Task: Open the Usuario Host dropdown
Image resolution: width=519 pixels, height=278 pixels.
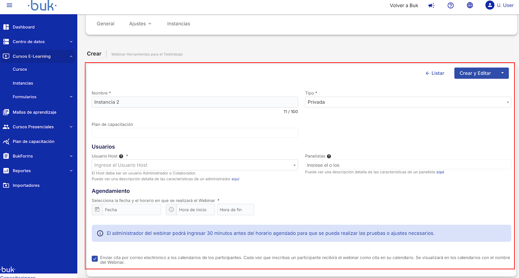Action: pos(195,165)
